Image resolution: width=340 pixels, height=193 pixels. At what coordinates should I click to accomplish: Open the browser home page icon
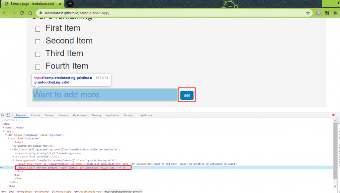(x=30, y=13)
